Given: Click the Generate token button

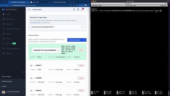Looking at the screenshot, I should pos(75,40).
